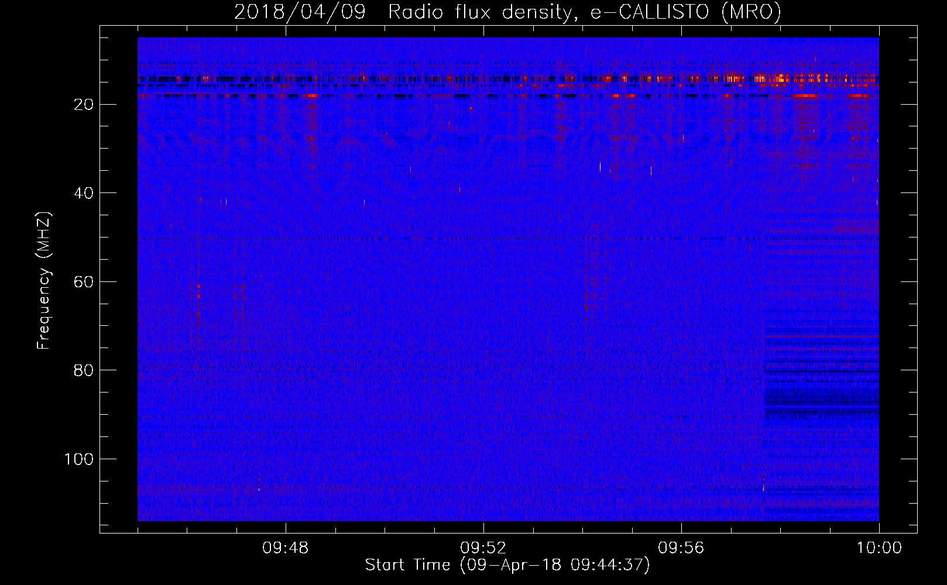Click the 09:48 time tick label

click(x=286, y=548)
